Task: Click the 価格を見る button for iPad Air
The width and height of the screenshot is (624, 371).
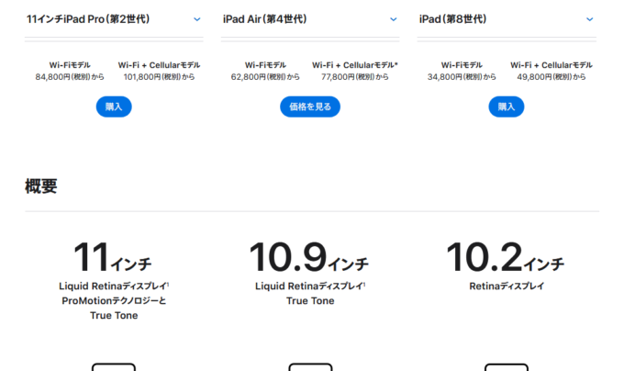Action: click(310, 107)
